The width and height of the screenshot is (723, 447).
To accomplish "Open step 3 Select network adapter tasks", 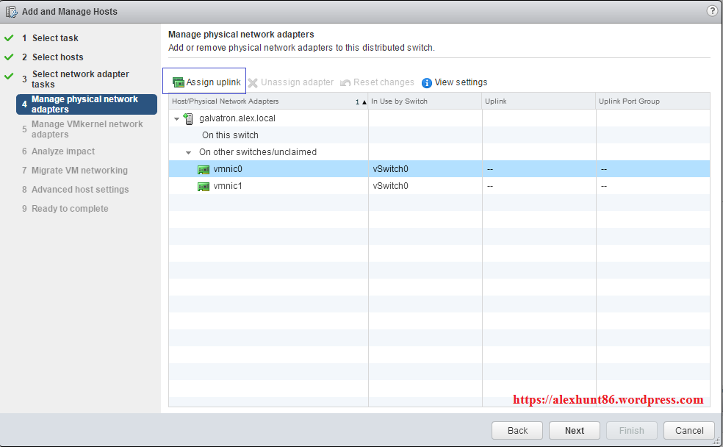I will 80,79.
